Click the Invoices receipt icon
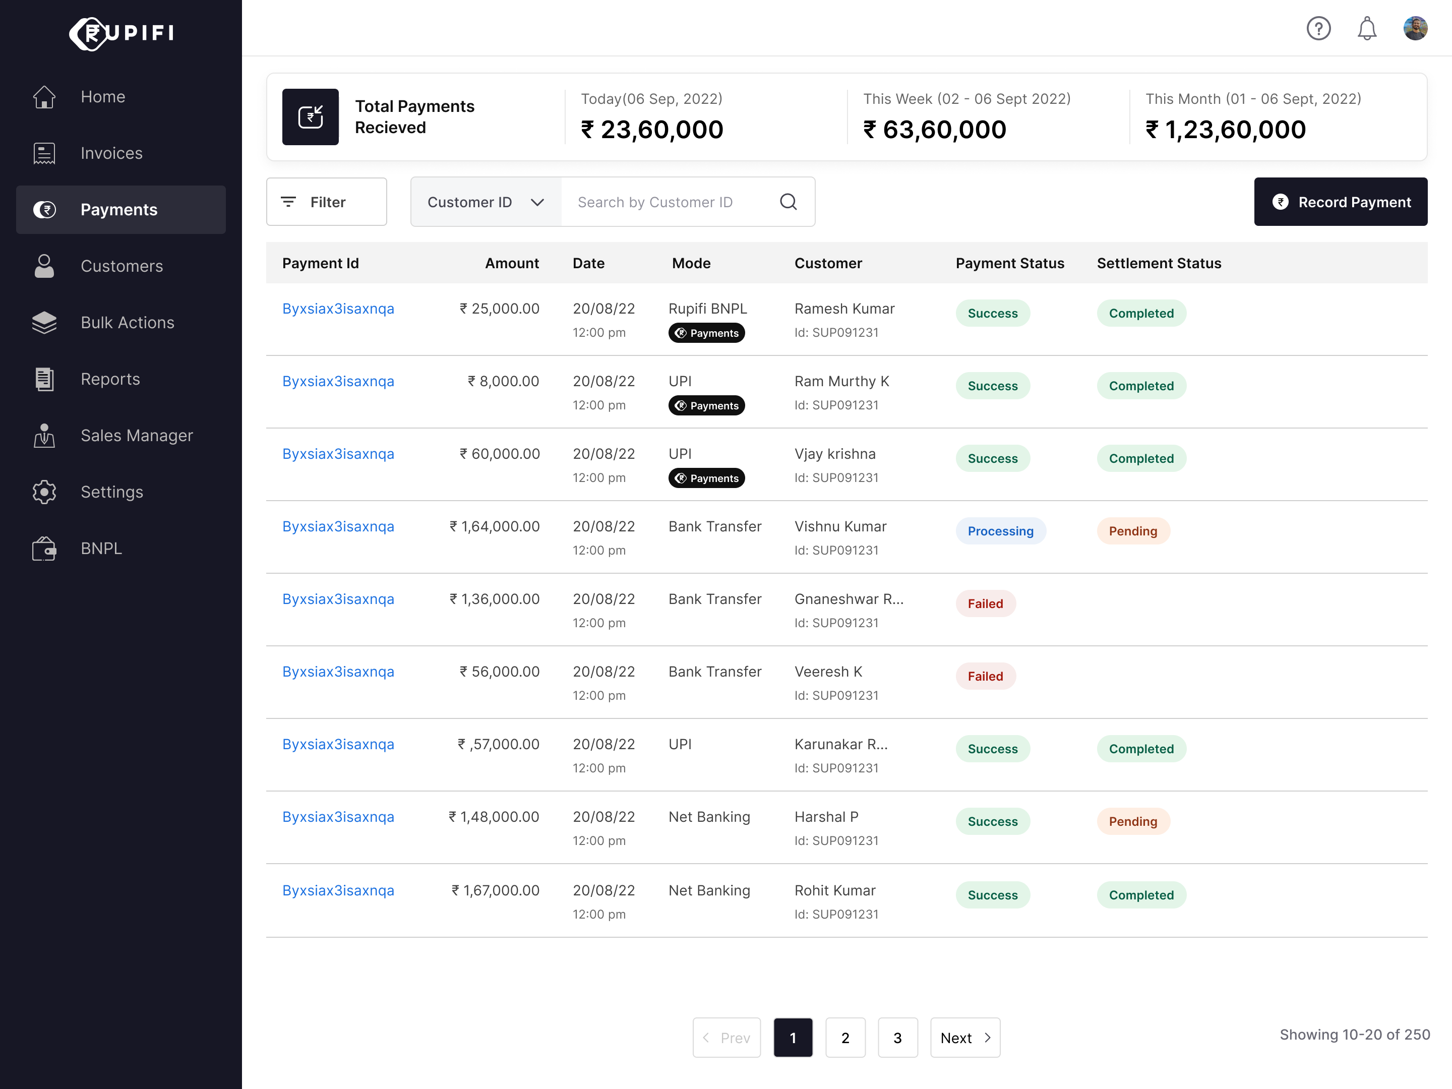 point(44,153)
